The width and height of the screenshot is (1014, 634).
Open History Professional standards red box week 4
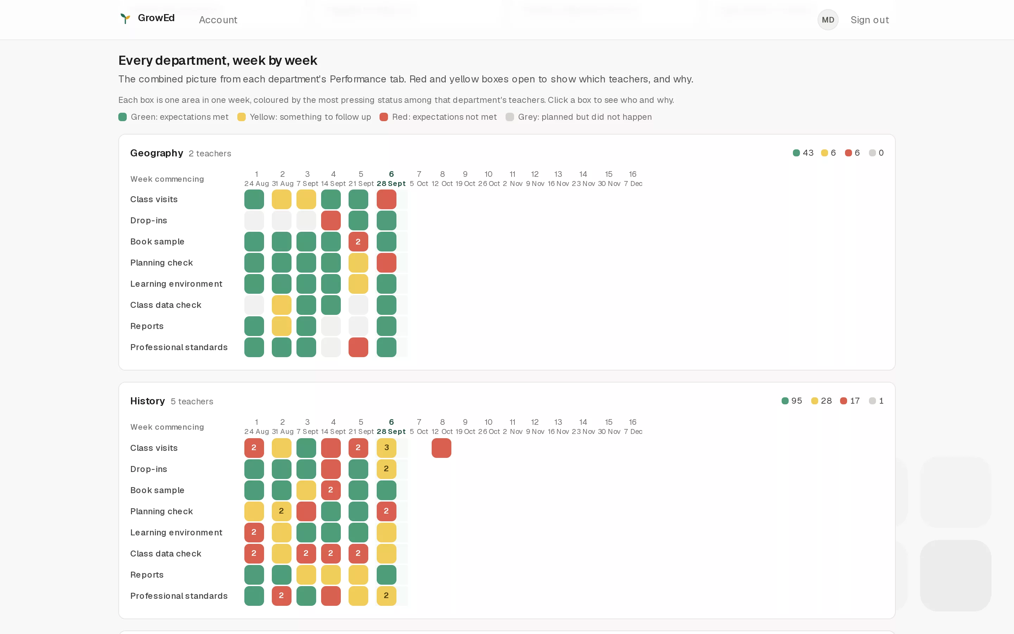pyautogui.click(x=331, y=596)
